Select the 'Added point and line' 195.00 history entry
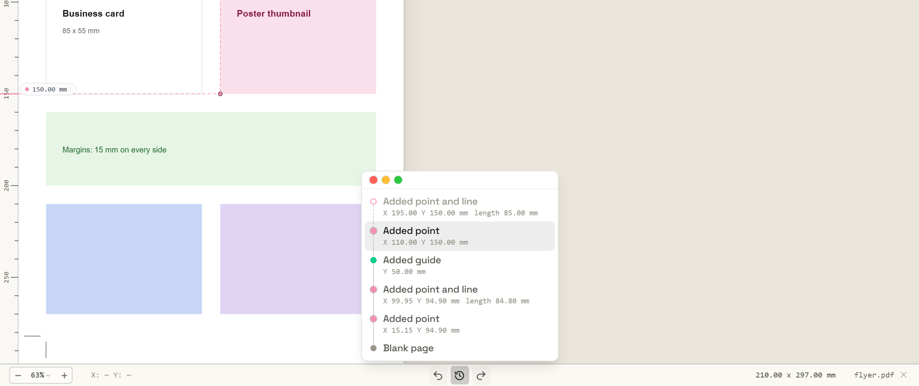Screen dimensions: 919x386 [460, 207]
